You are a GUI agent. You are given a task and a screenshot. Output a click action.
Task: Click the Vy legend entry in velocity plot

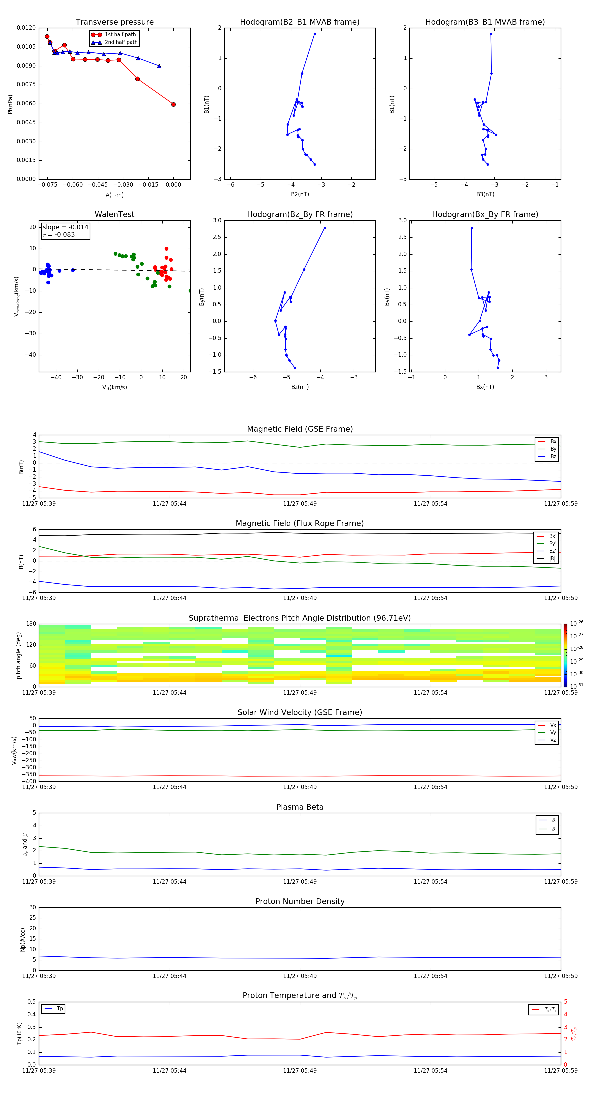547,732
